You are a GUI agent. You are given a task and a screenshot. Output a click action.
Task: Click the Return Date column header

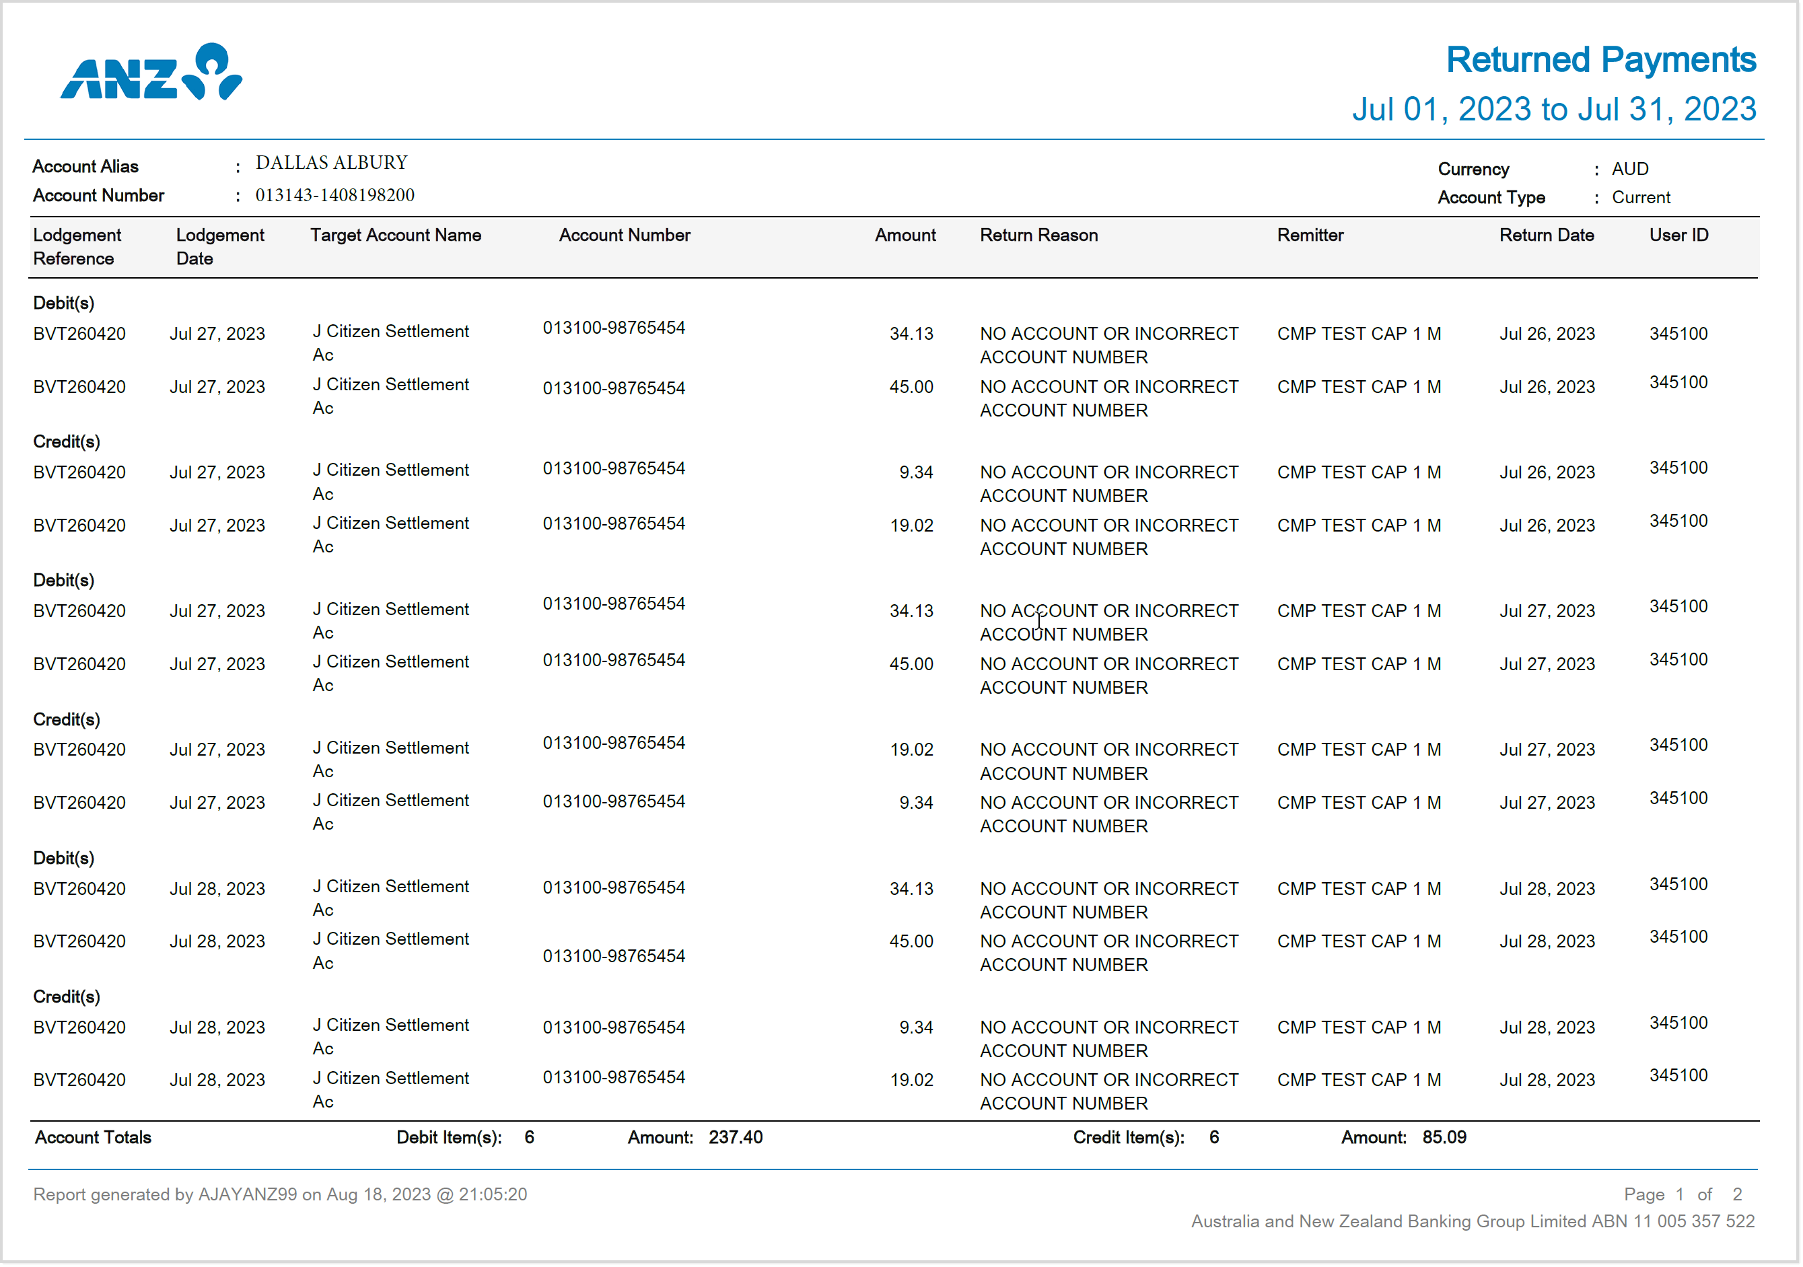click(x=1546, y=235)
